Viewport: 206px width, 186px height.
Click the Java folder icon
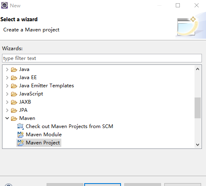point(14,69)
